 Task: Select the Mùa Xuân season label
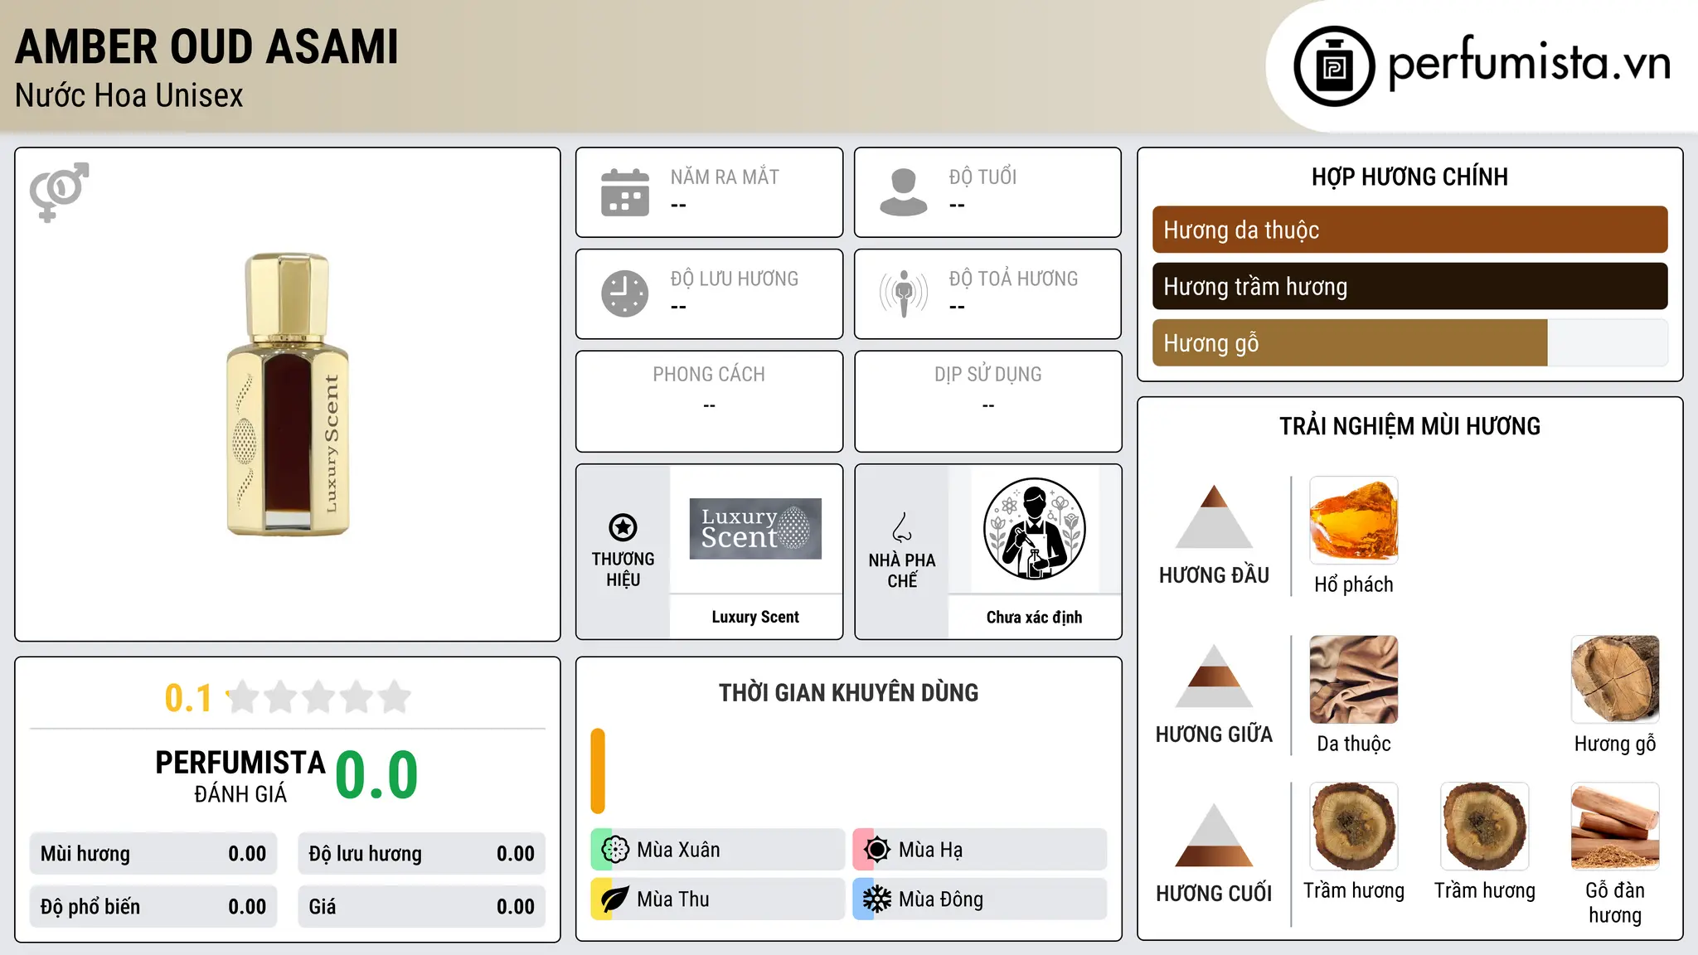(x=678, y=850)
